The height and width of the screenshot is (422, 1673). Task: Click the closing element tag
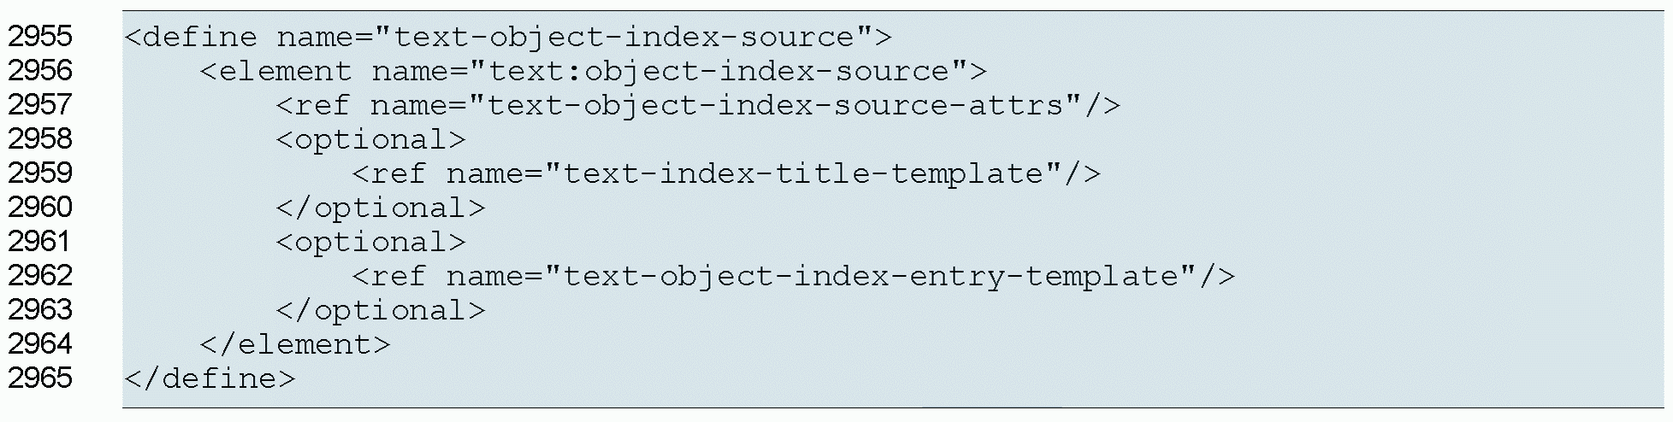pos(294,344)
